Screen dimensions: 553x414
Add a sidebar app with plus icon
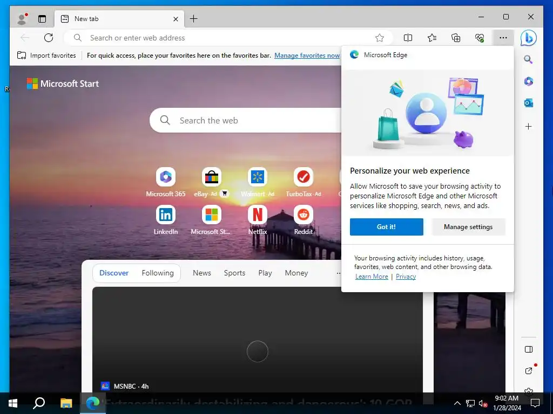528,126
